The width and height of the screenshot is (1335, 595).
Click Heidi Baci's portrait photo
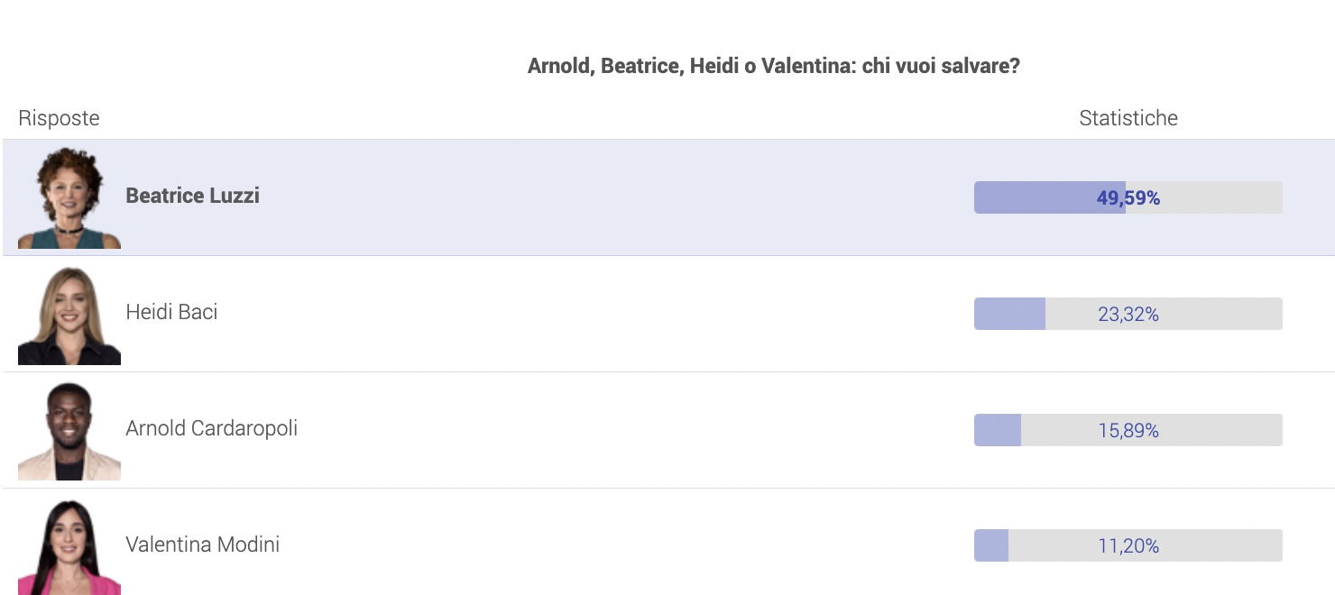tap(69, 314)
